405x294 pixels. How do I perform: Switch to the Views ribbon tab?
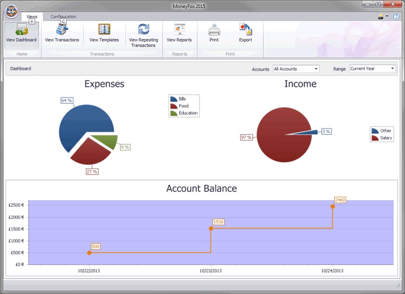32,17
